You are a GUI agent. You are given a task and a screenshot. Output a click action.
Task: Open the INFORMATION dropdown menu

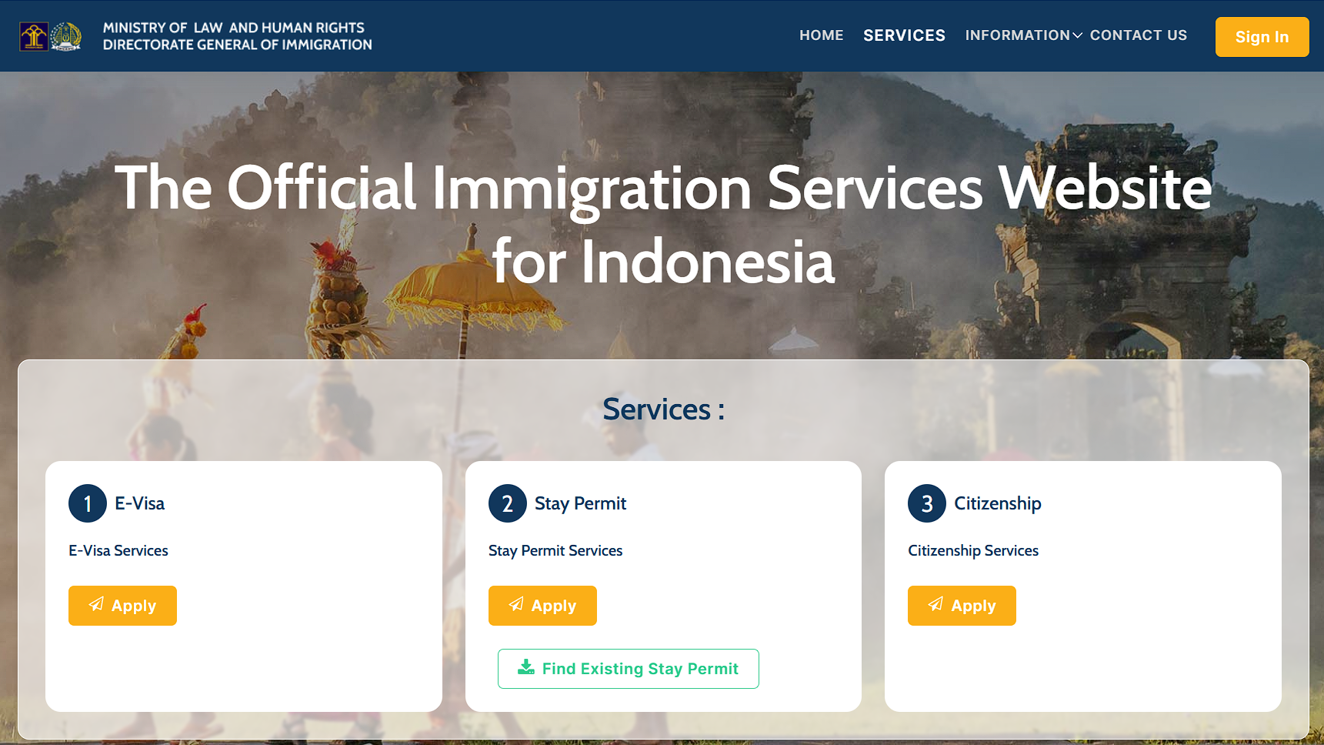(1017, 35)
